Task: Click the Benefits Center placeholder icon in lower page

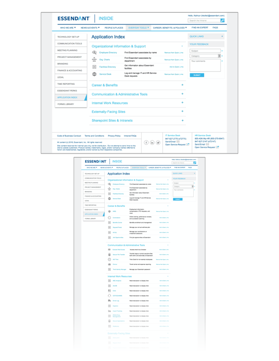Action: coord(109,222)
